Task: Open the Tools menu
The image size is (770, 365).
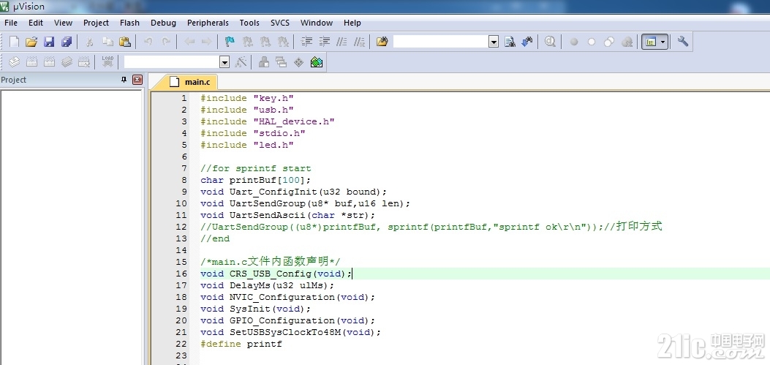Action: click(x=249, y=23)
